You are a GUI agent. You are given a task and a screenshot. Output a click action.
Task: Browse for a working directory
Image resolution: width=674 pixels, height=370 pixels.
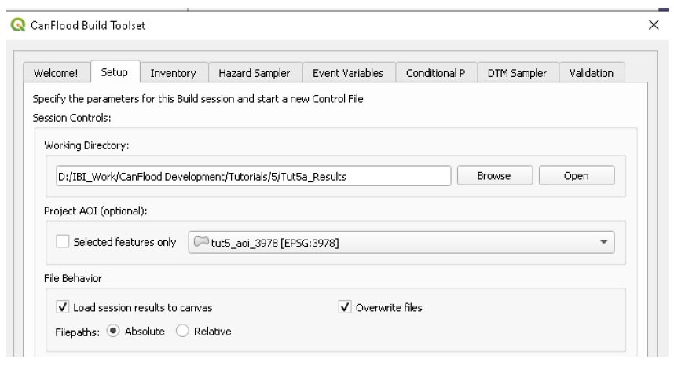click(494, 176)
